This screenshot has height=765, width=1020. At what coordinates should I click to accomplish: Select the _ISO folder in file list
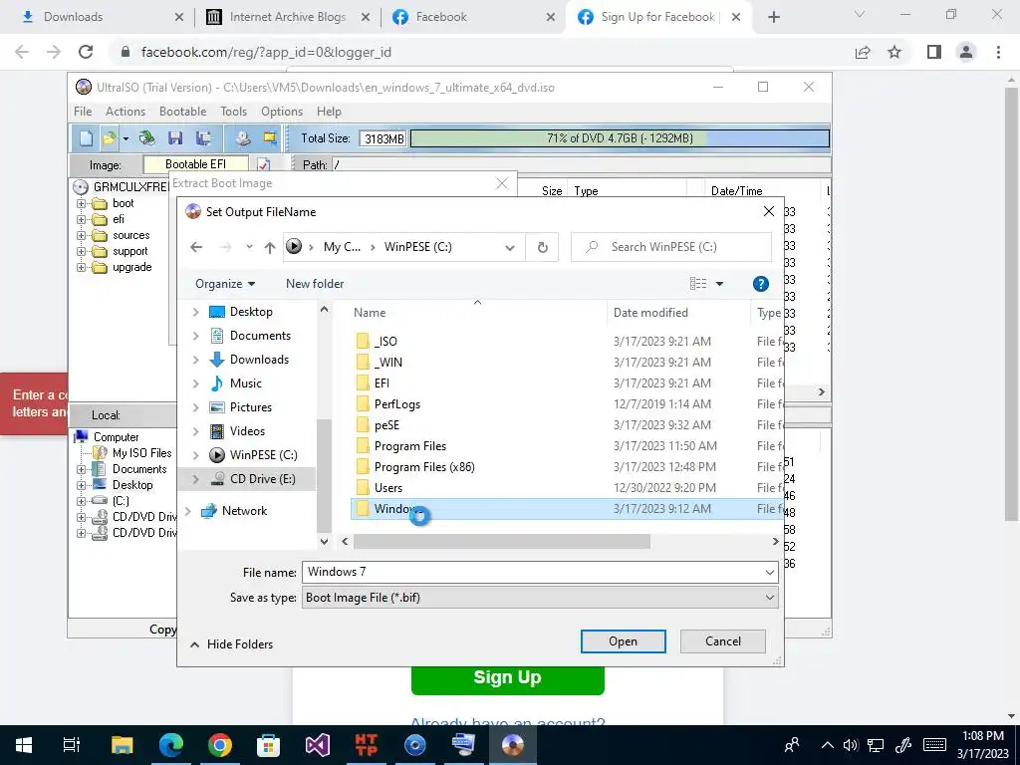click(x=385, y=342)
